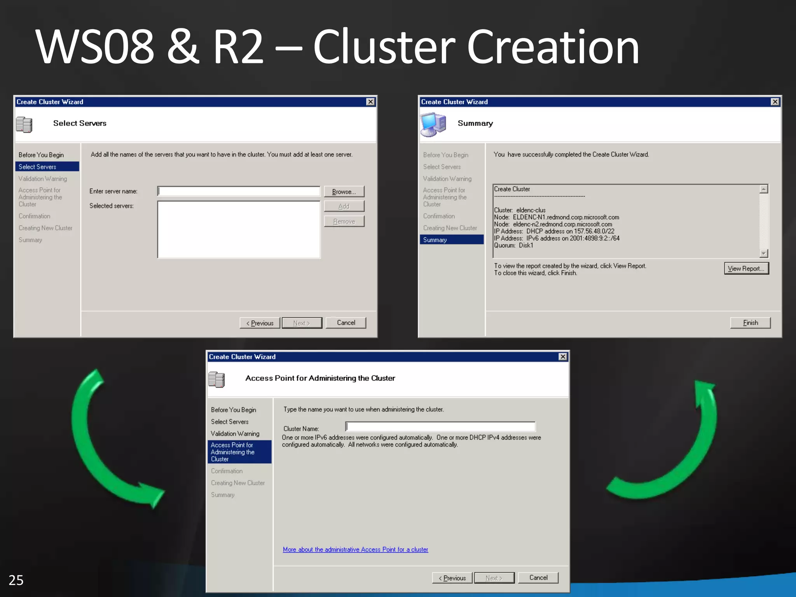This screenshot has height=597, width=796.
Task: Click the Add button for selected servers
Action: pos(344,206)
